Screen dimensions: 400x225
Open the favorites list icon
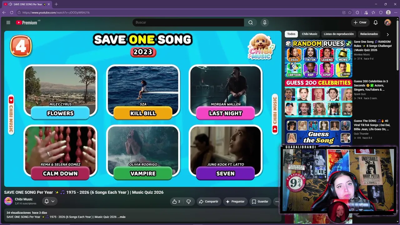coord(373,12)
